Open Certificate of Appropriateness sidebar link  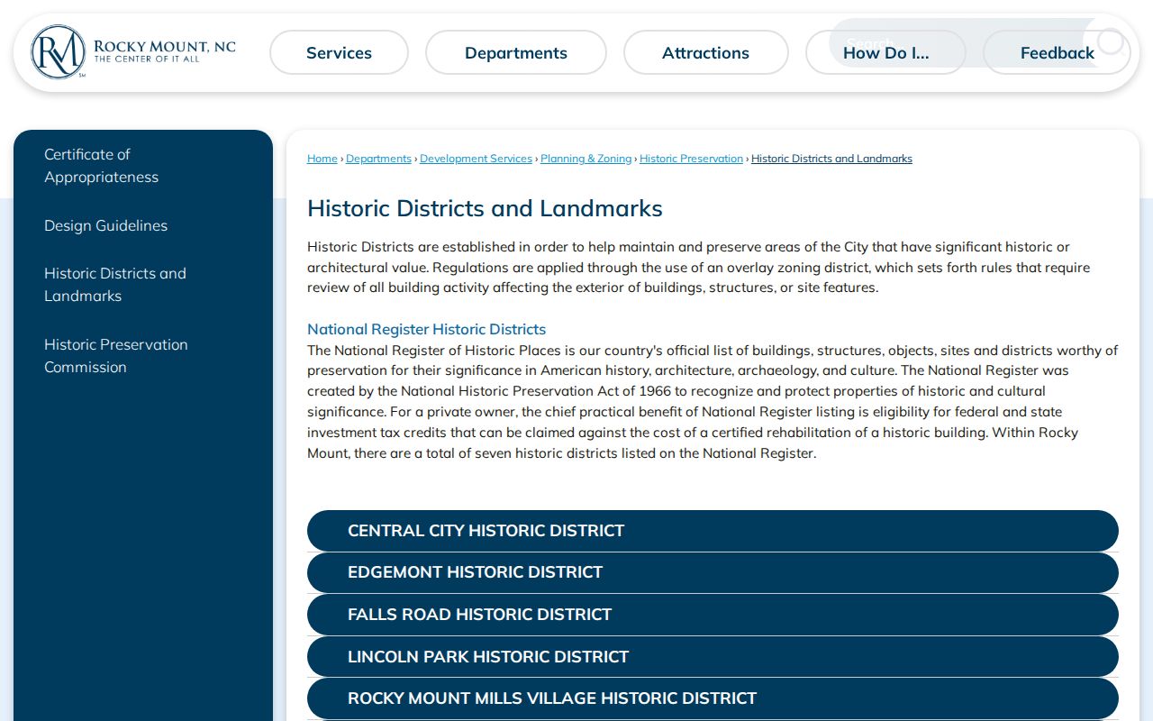pos(101,166)
